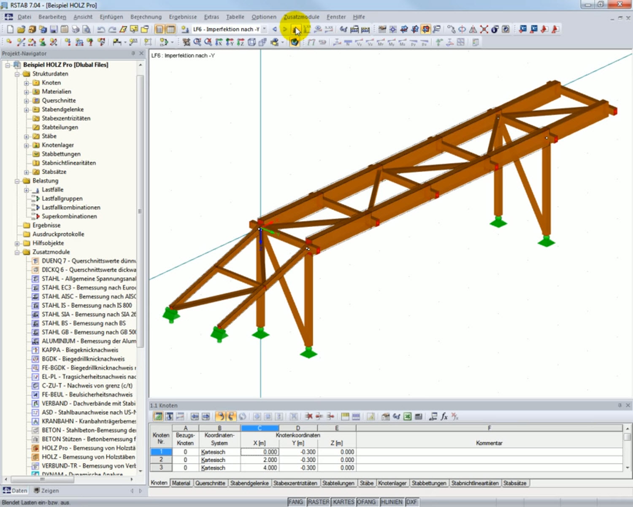This screenshot has height=507, width=633.
Task: Open the Datei menu
Action: (x=24, y=17)
